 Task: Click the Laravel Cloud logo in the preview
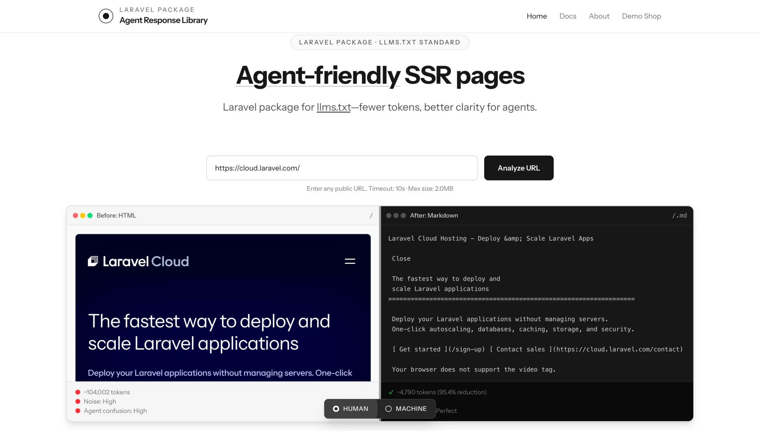[138, 261]
